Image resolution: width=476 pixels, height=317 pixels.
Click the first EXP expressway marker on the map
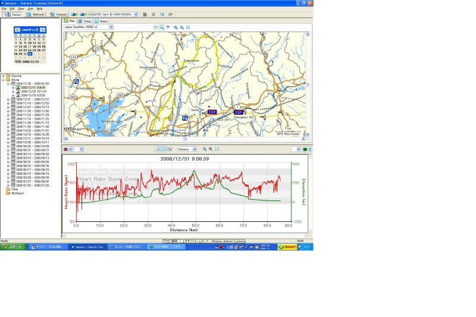[x=212, y=112]
